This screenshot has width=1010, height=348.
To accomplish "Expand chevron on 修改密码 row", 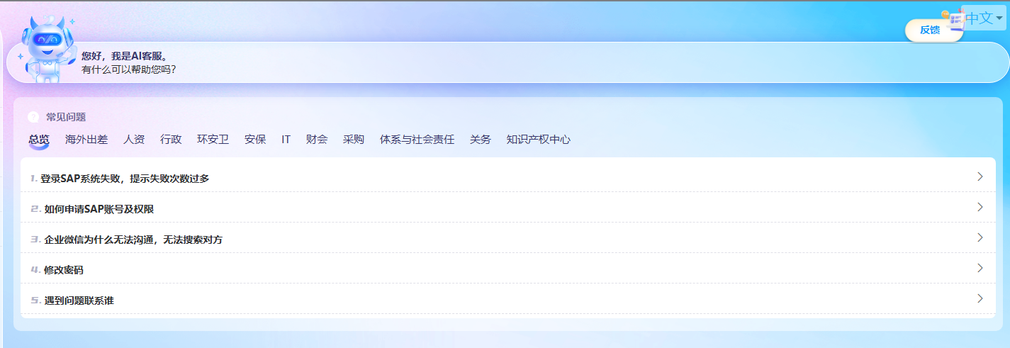I will point(980,268).
